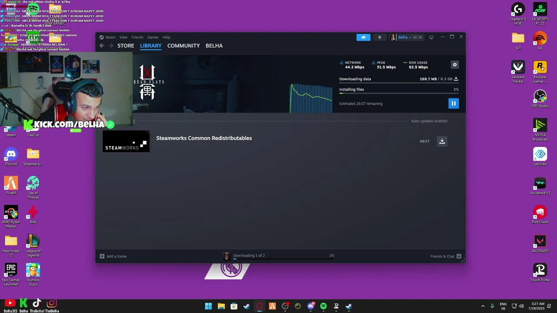Open the Streamer.b... folder on desktop
Image resolution: width=557 pixels, height=313 pixels.
33,157
